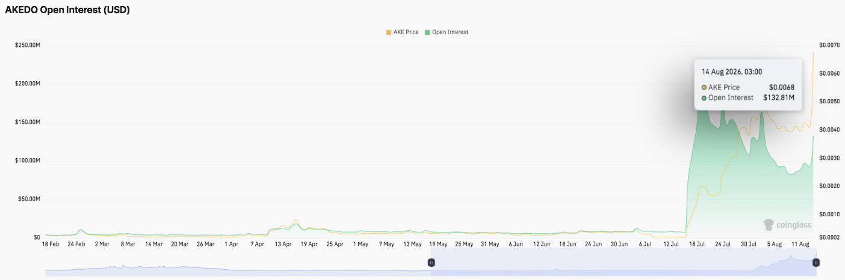Toggle the Open Interest series in the top legend
845x280 pixels.
click(x=446, y=32)
